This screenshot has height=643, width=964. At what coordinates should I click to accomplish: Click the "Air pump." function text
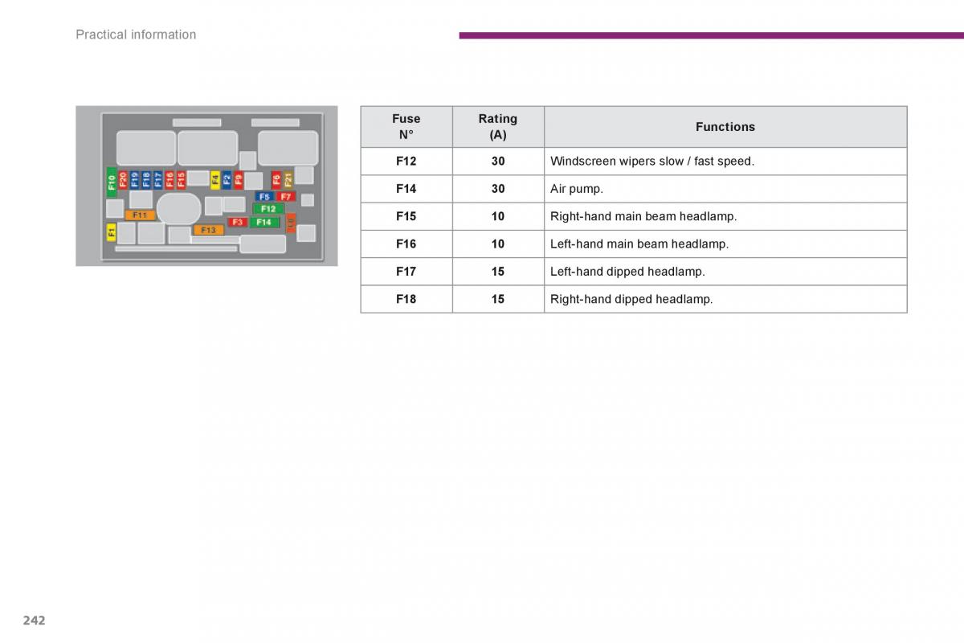[x=577, y=189]
